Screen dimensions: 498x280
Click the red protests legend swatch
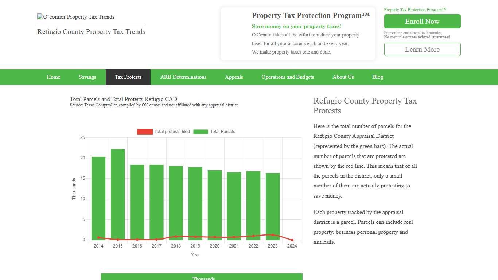pos(145,132)
